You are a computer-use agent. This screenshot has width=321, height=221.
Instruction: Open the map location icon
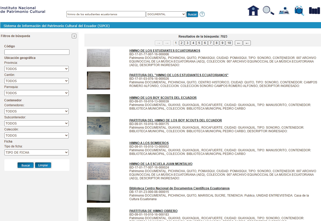(x=284, y=11)
